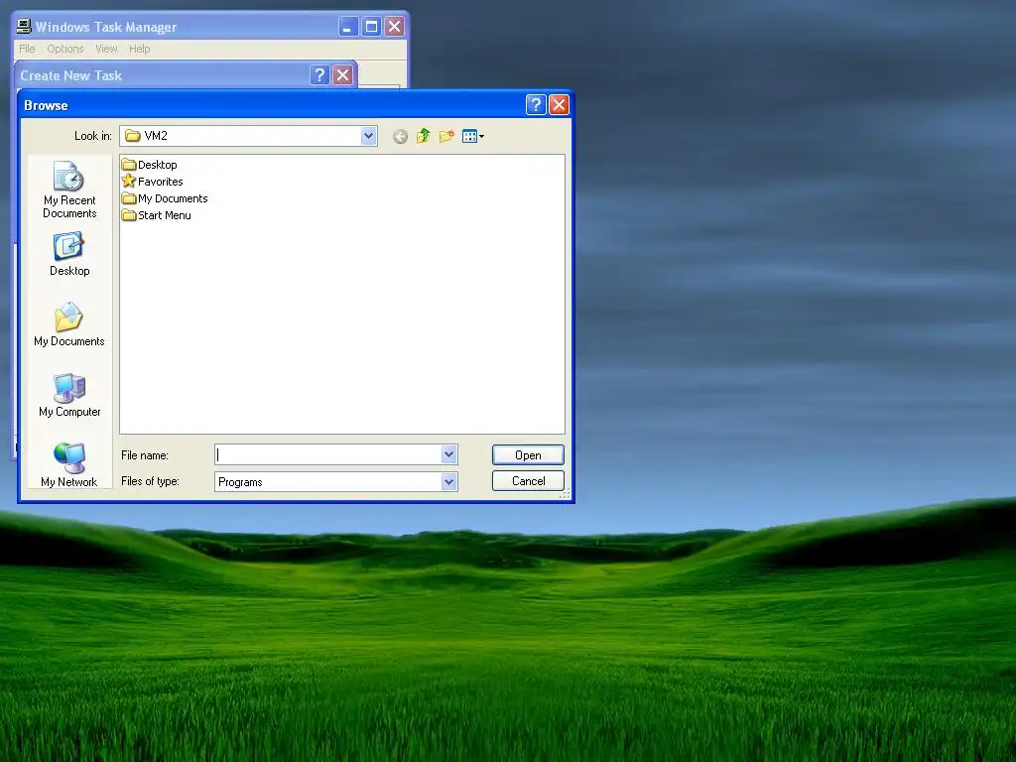Click inside the File name input field

click(327, 454)
